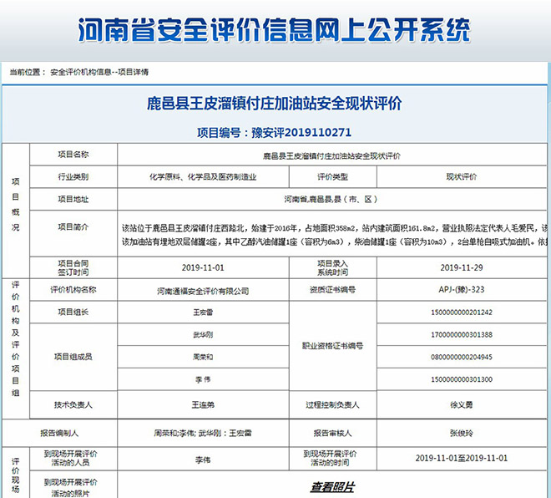
Task: Select 化学原料、化学品及医药制造业 cell
Action: [x=203, y=176]
